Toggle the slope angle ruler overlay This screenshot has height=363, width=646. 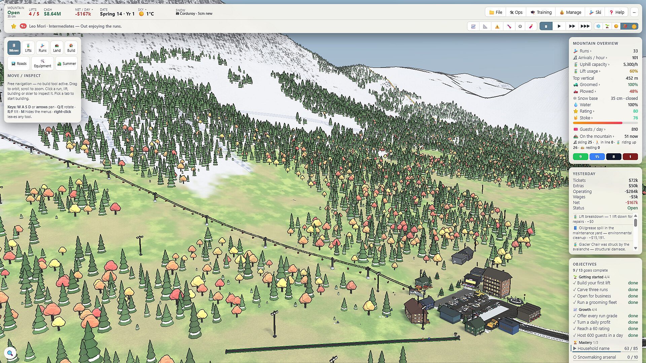485,26
